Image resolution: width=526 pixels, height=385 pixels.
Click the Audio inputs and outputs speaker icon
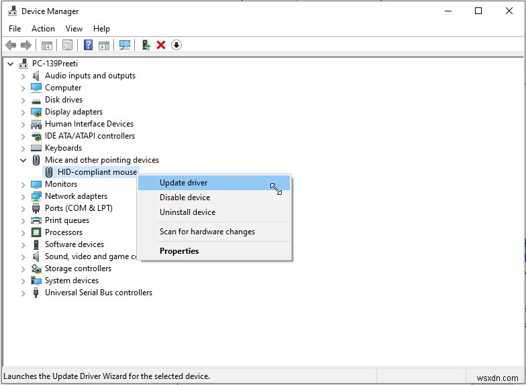pyautogui.click(x=36, y=76)
